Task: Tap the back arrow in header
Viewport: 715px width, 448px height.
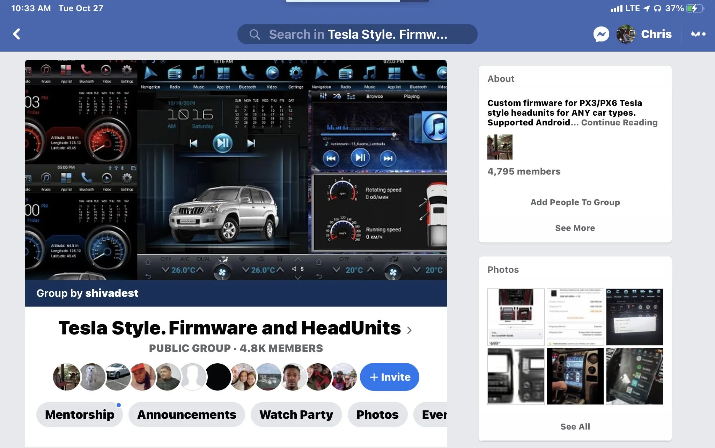Action: (16, 34)
